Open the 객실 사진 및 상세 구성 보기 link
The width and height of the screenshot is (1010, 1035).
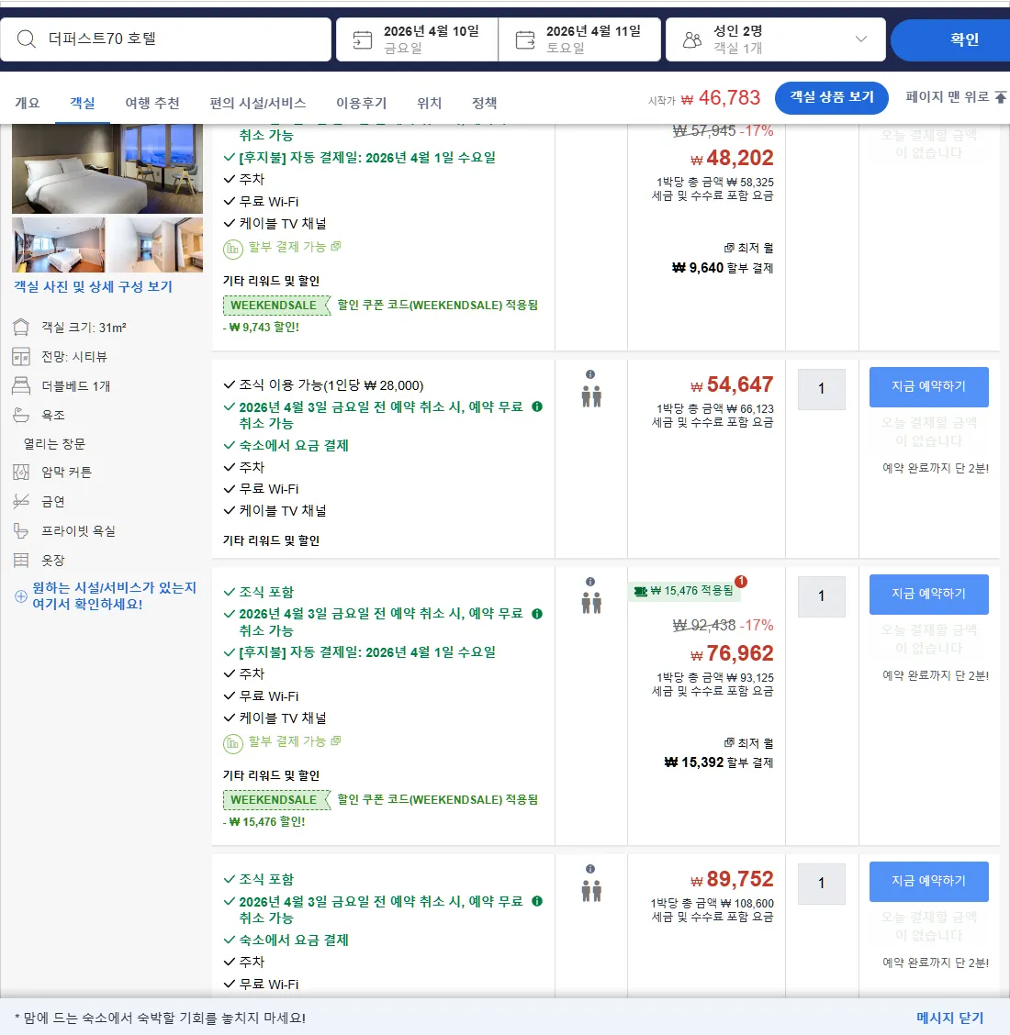coord(93,286)
